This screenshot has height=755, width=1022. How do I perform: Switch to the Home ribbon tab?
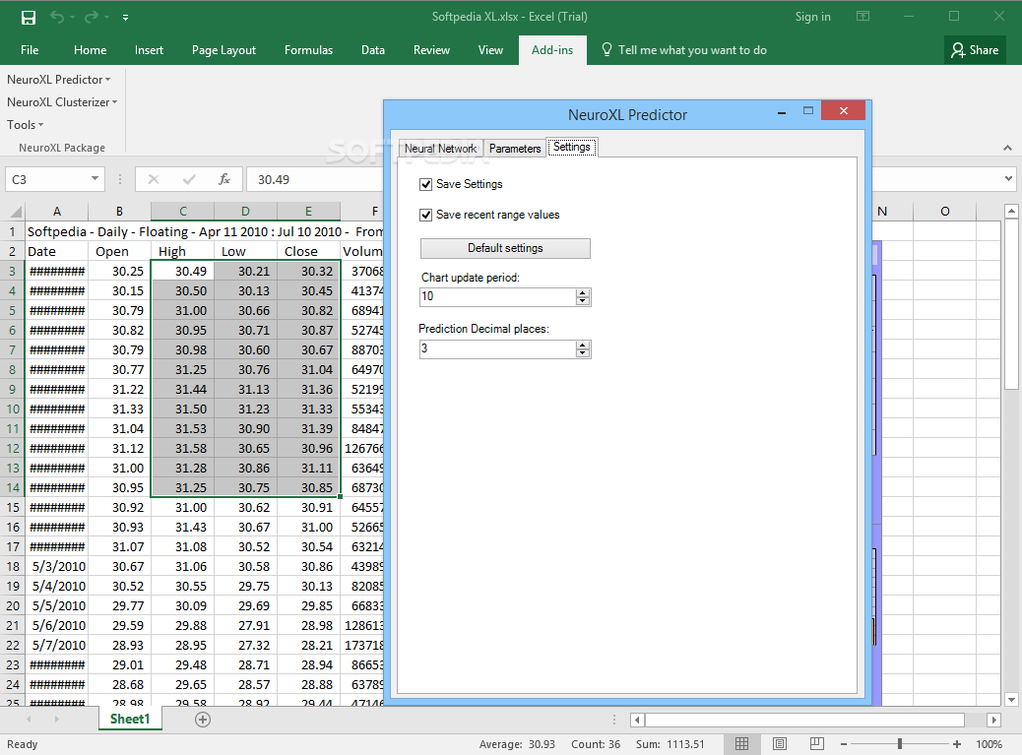[90, 50]
